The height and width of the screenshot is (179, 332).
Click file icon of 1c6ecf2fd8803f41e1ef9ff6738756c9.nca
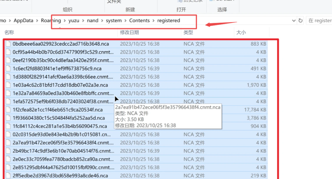8,68
